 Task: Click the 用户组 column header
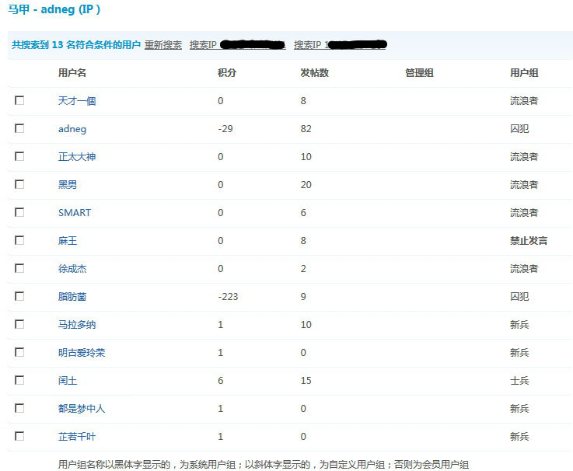click(x=524, y=73)
